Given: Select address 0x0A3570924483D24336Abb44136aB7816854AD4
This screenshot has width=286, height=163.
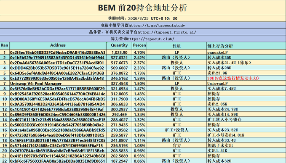Looking at the screenshot, I should (58, 104).
